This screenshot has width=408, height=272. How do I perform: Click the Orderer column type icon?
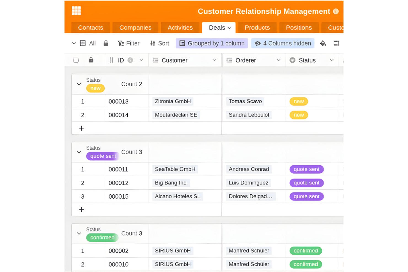tap(229, 60)
